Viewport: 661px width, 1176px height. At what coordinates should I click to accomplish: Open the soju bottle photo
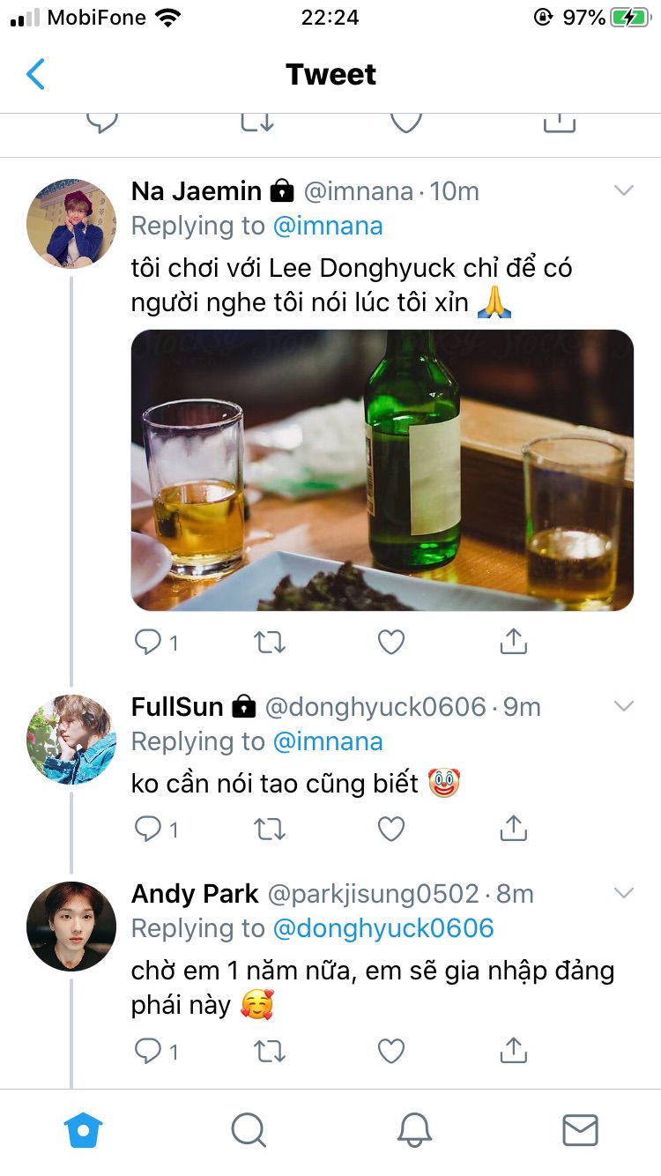click(382, 470)
